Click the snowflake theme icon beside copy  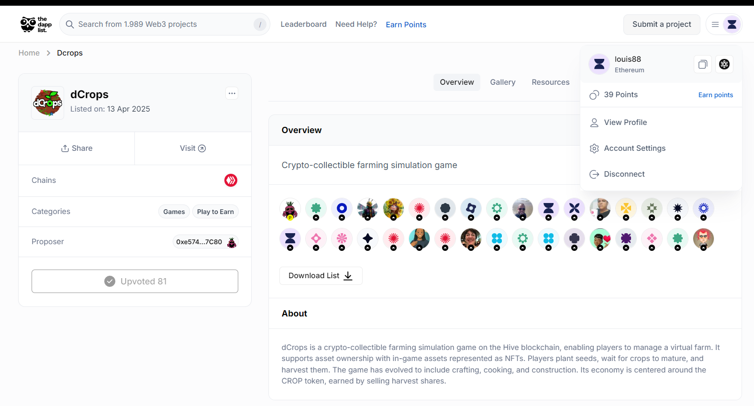click(724, 64)
